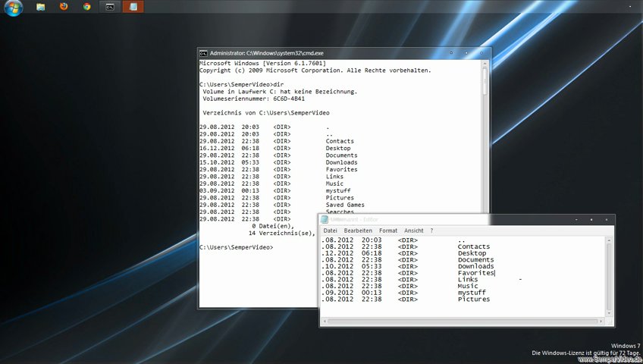The height and width of the screenshot is (364, 643).
Task: Open the Bearbeiten menu
Action: pos(358,231)
